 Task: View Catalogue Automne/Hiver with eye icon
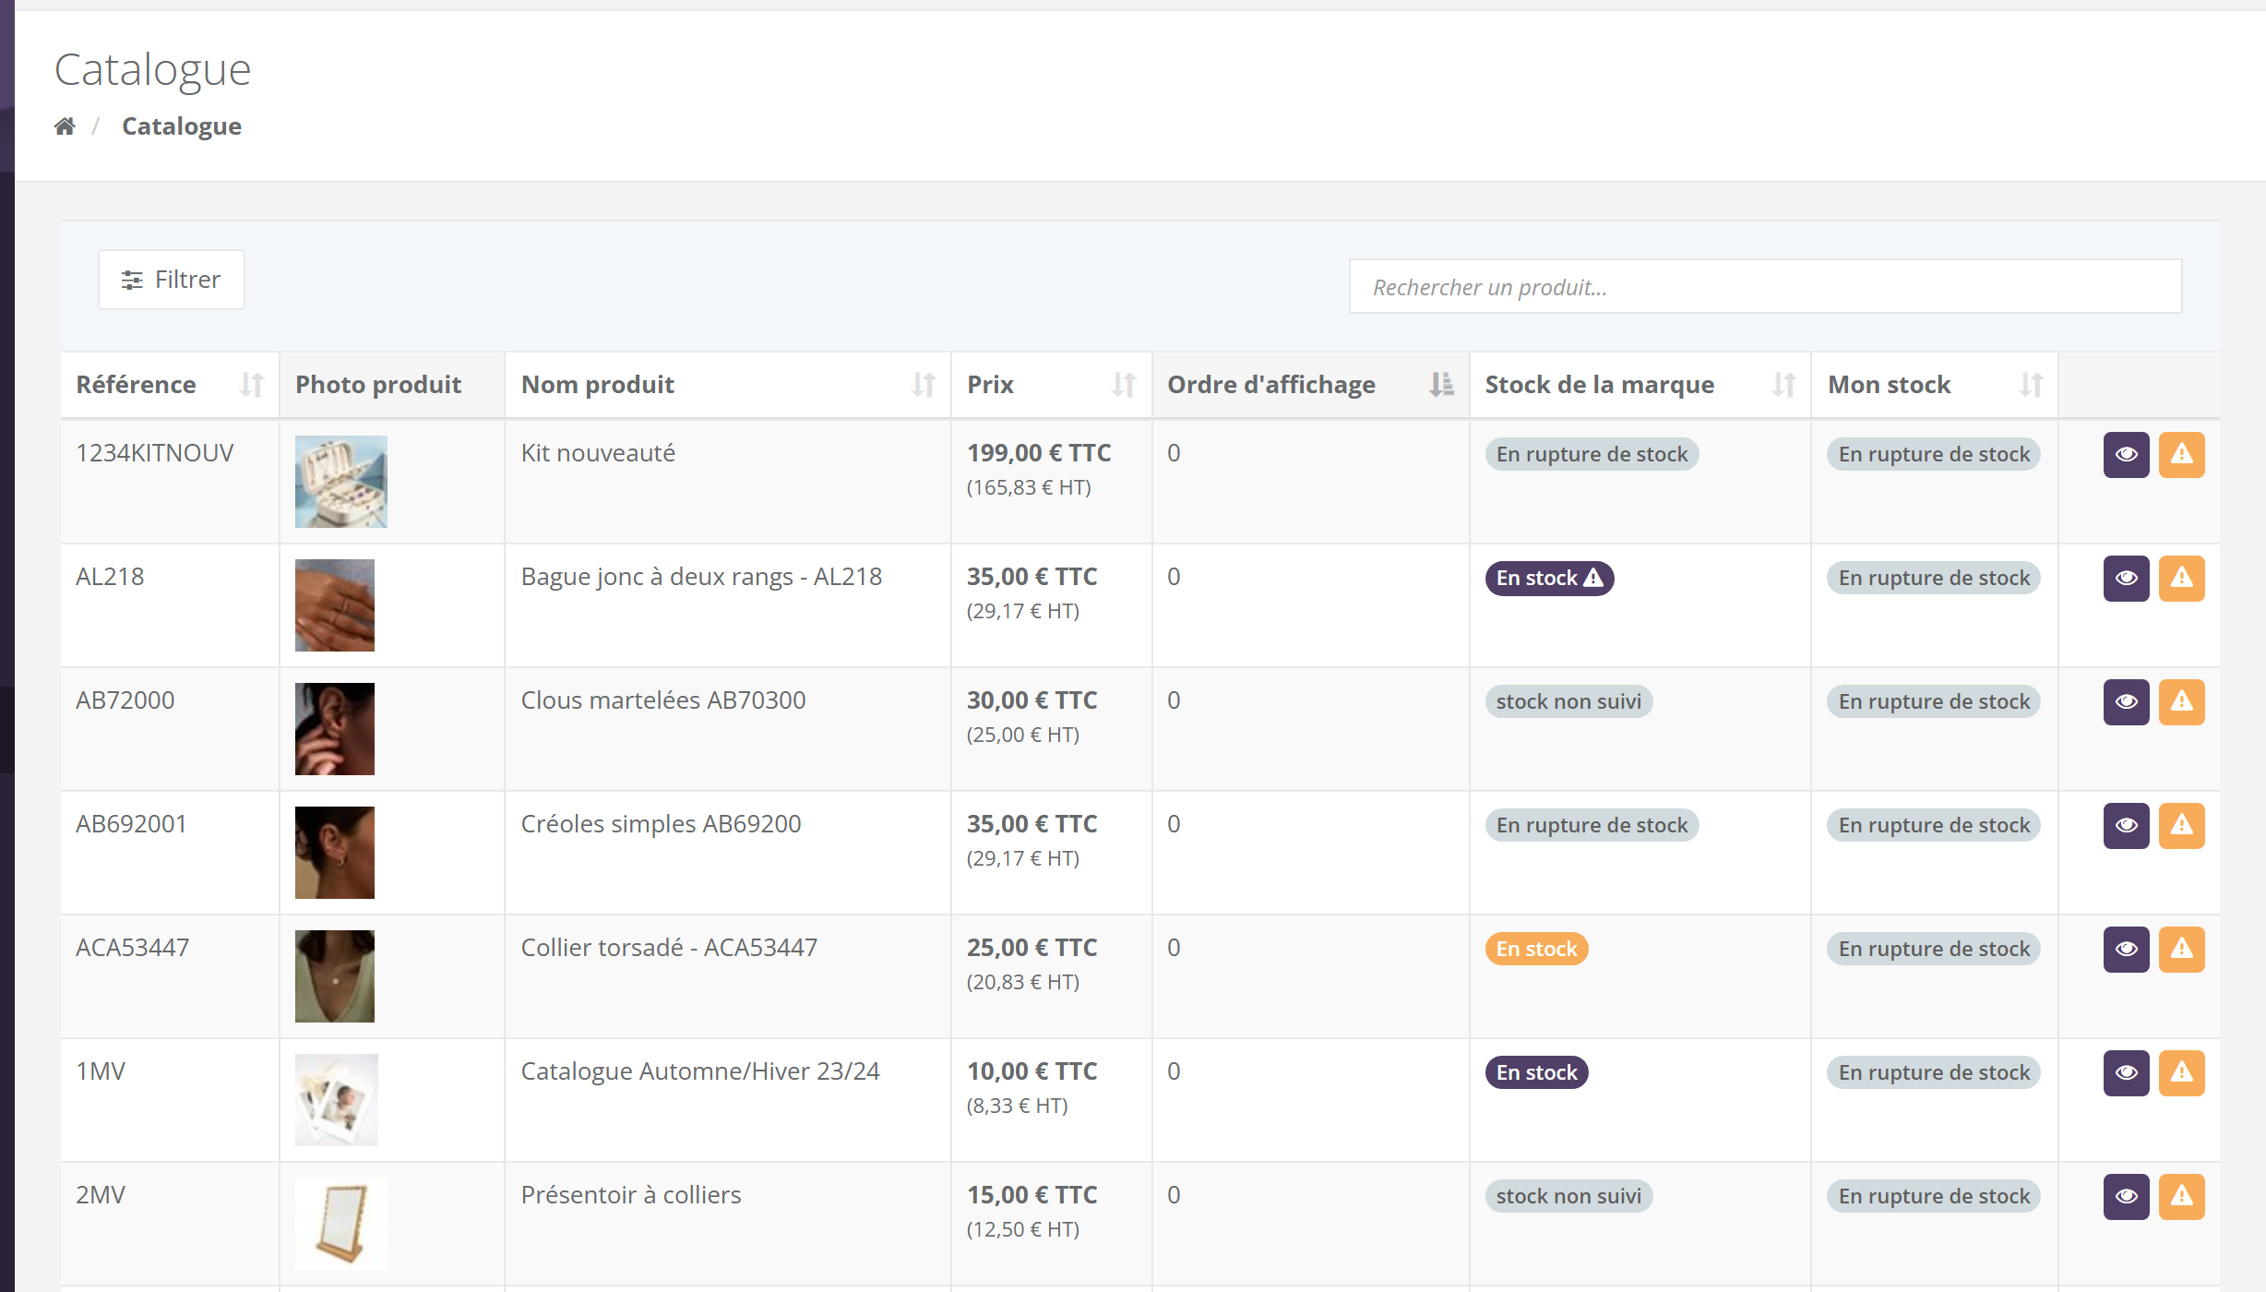pyautogui.click(x=2127, y=1073)
